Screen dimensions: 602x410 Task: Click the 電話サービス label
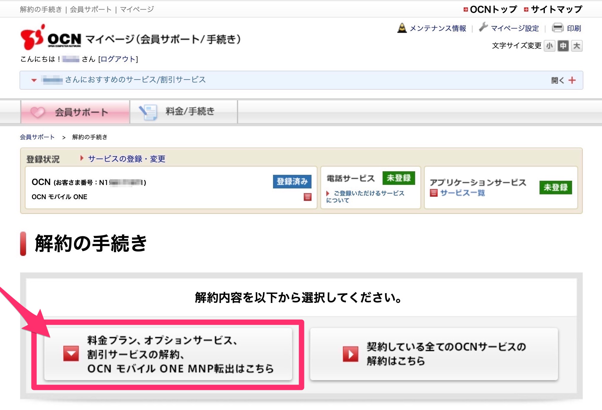pos(351,178)
